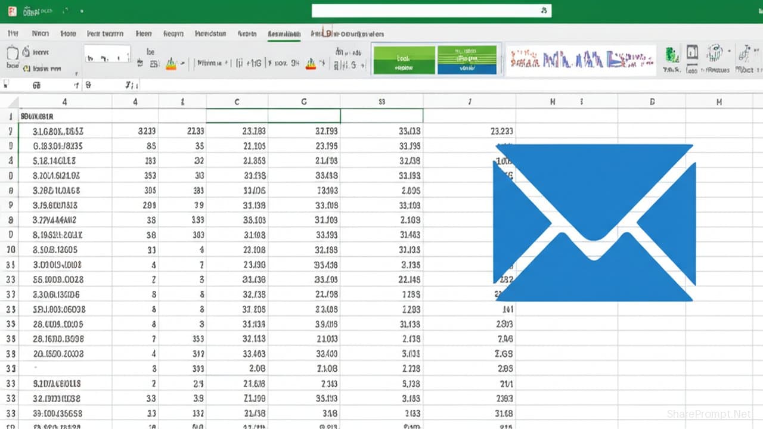Select column header H
This screenshot has width=763, height=429.
pos(553,102)
